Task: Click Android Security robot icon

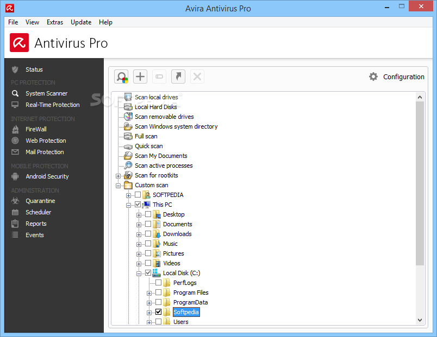Action: click(x=15, y=176)
